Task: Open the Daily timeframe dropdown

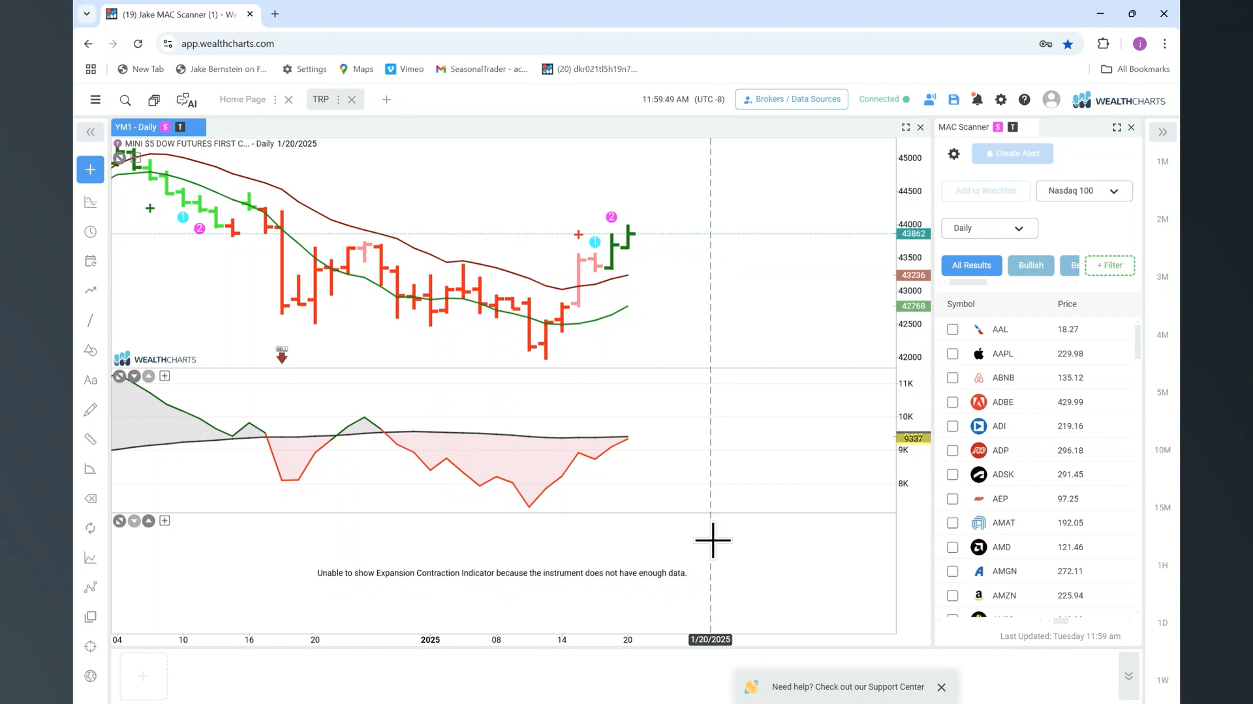Action: [989, 228]
